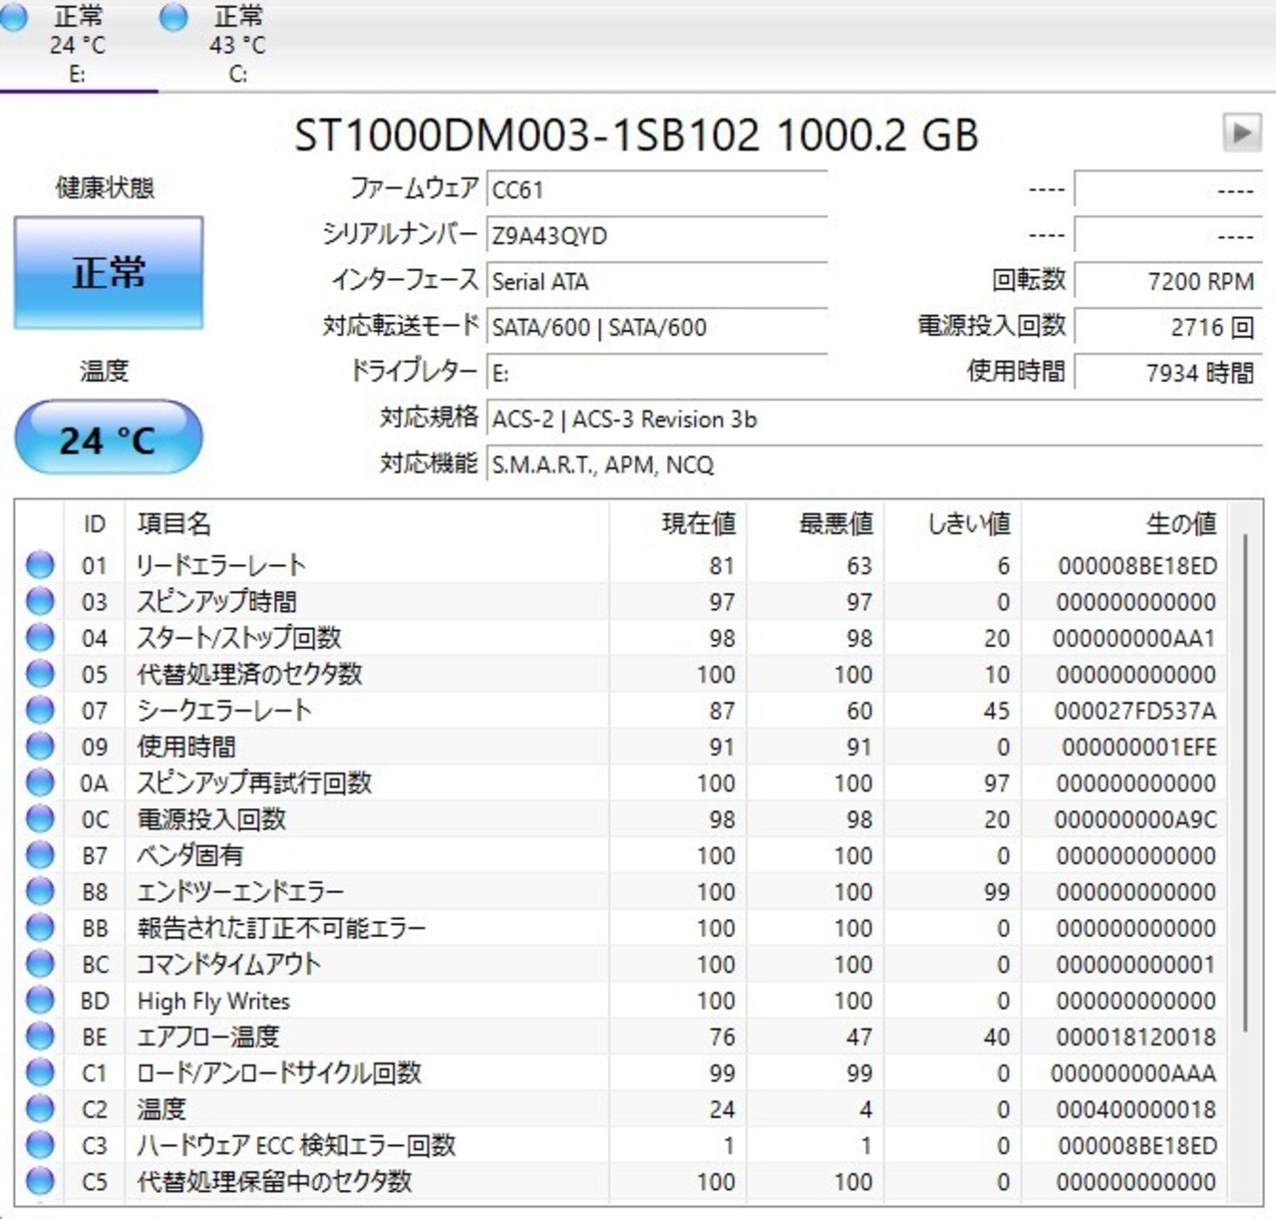Click status orb of シークエラーレート row

[x=40, y=711]
